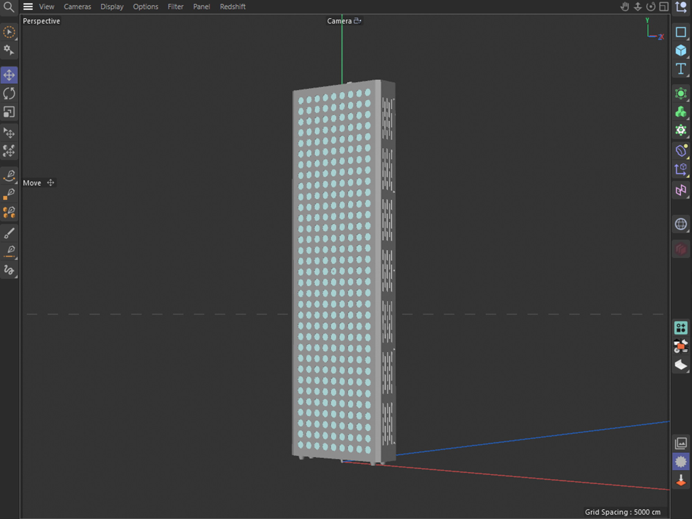
Task: Click the white floor plane icon
Action: [x=681, y=365]
